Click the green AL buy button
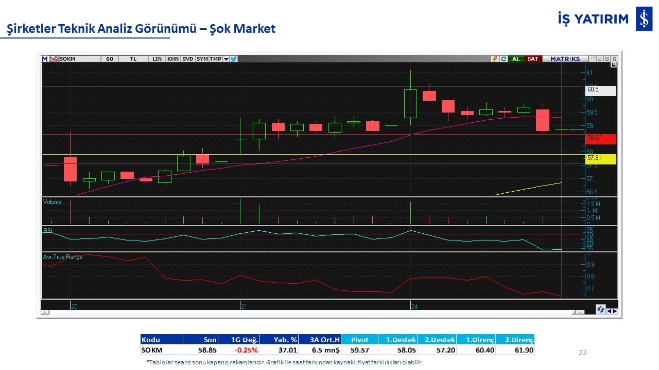This screenshot has height=370, width=659. [516, 59]
